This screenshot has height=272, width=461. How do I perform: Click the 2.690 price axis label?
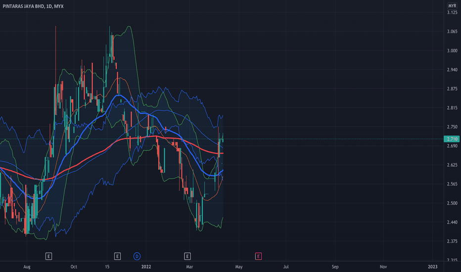coord(452,146)
